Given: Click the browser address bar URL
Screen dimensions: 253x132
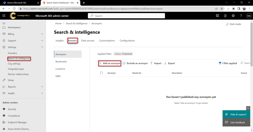Looking at the screenshot, I should [93, 9].
